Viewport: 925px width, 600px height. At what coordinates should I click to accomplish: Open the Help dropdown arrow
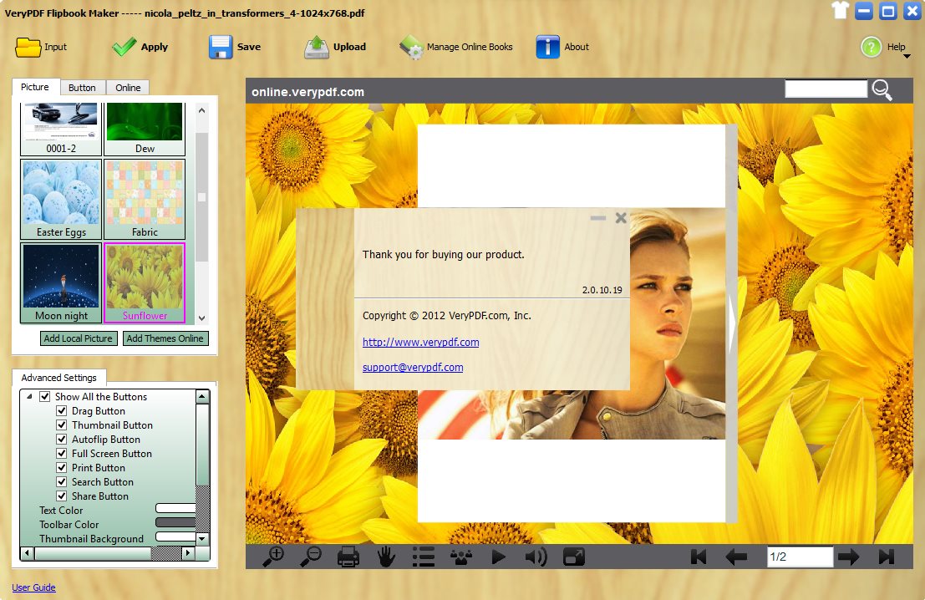coord(907,57)
